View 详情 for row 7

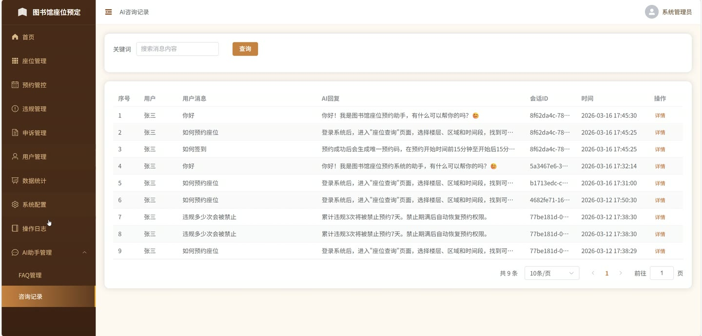[660, 217]
